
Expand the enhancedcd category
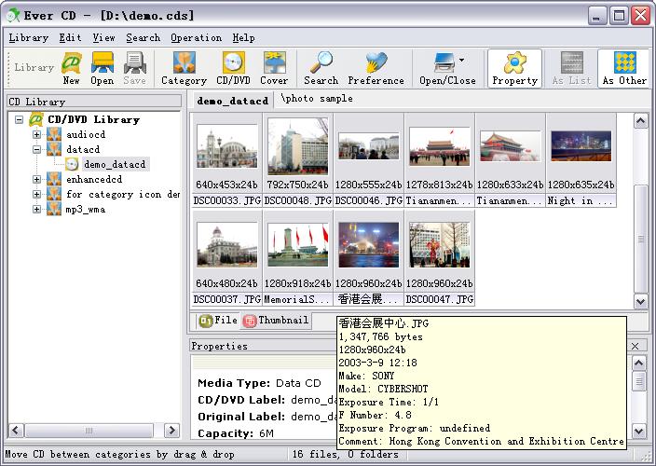point(37,180)
